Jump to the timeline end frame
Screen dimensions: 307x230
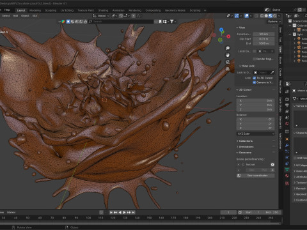pos(134,212)
